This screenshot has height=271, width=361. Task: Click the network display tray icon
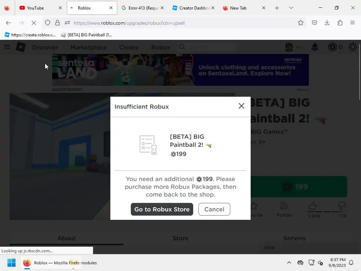(x=311, y=263)
